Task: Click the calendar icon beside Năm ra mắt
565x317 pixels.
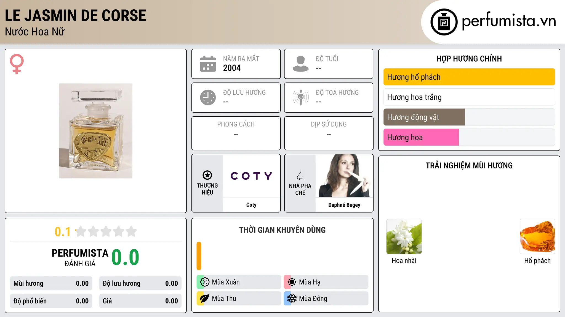Action: (x=208, y=64)
